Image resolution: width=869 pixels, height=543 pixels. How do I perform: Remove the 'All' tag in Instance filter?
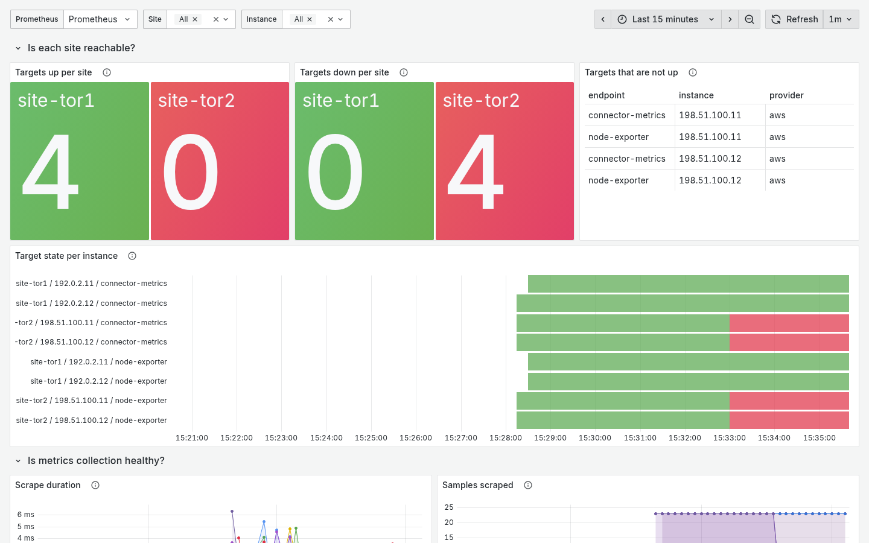pos(310,19)
